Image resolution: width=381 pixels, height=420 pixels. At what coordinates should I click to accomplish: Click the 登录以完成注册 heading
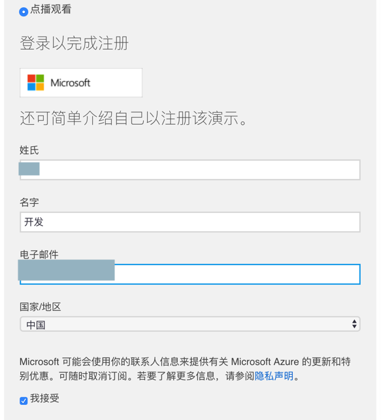tap(75, 43)
